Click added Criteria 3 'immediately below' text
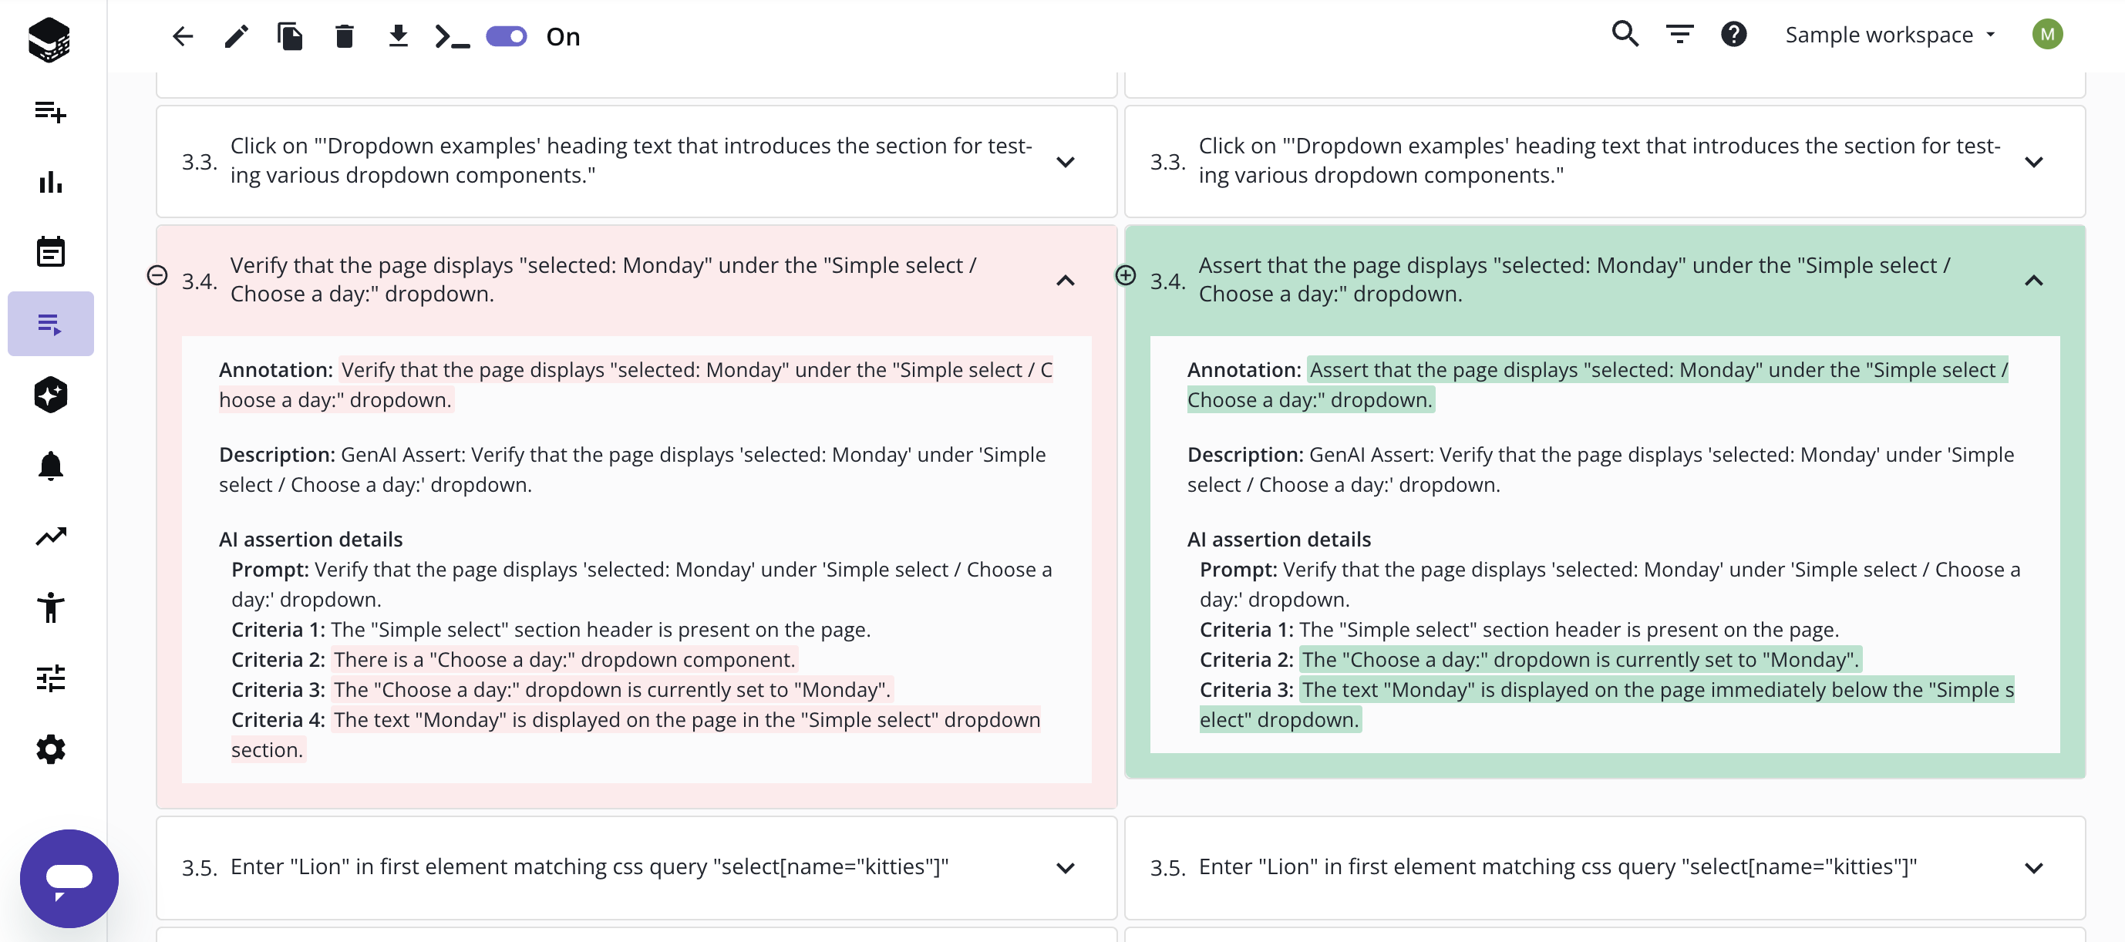 click(x=1607, y=705)
